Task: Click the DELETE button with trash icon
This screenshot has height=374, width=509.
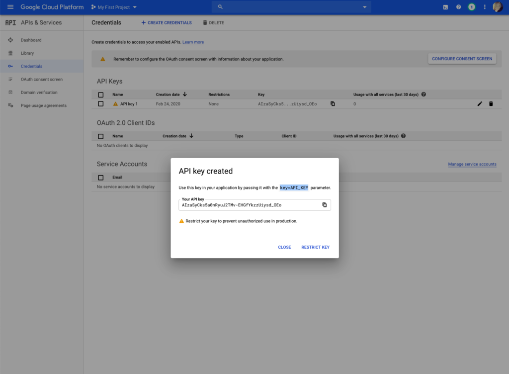Action: 213,23
